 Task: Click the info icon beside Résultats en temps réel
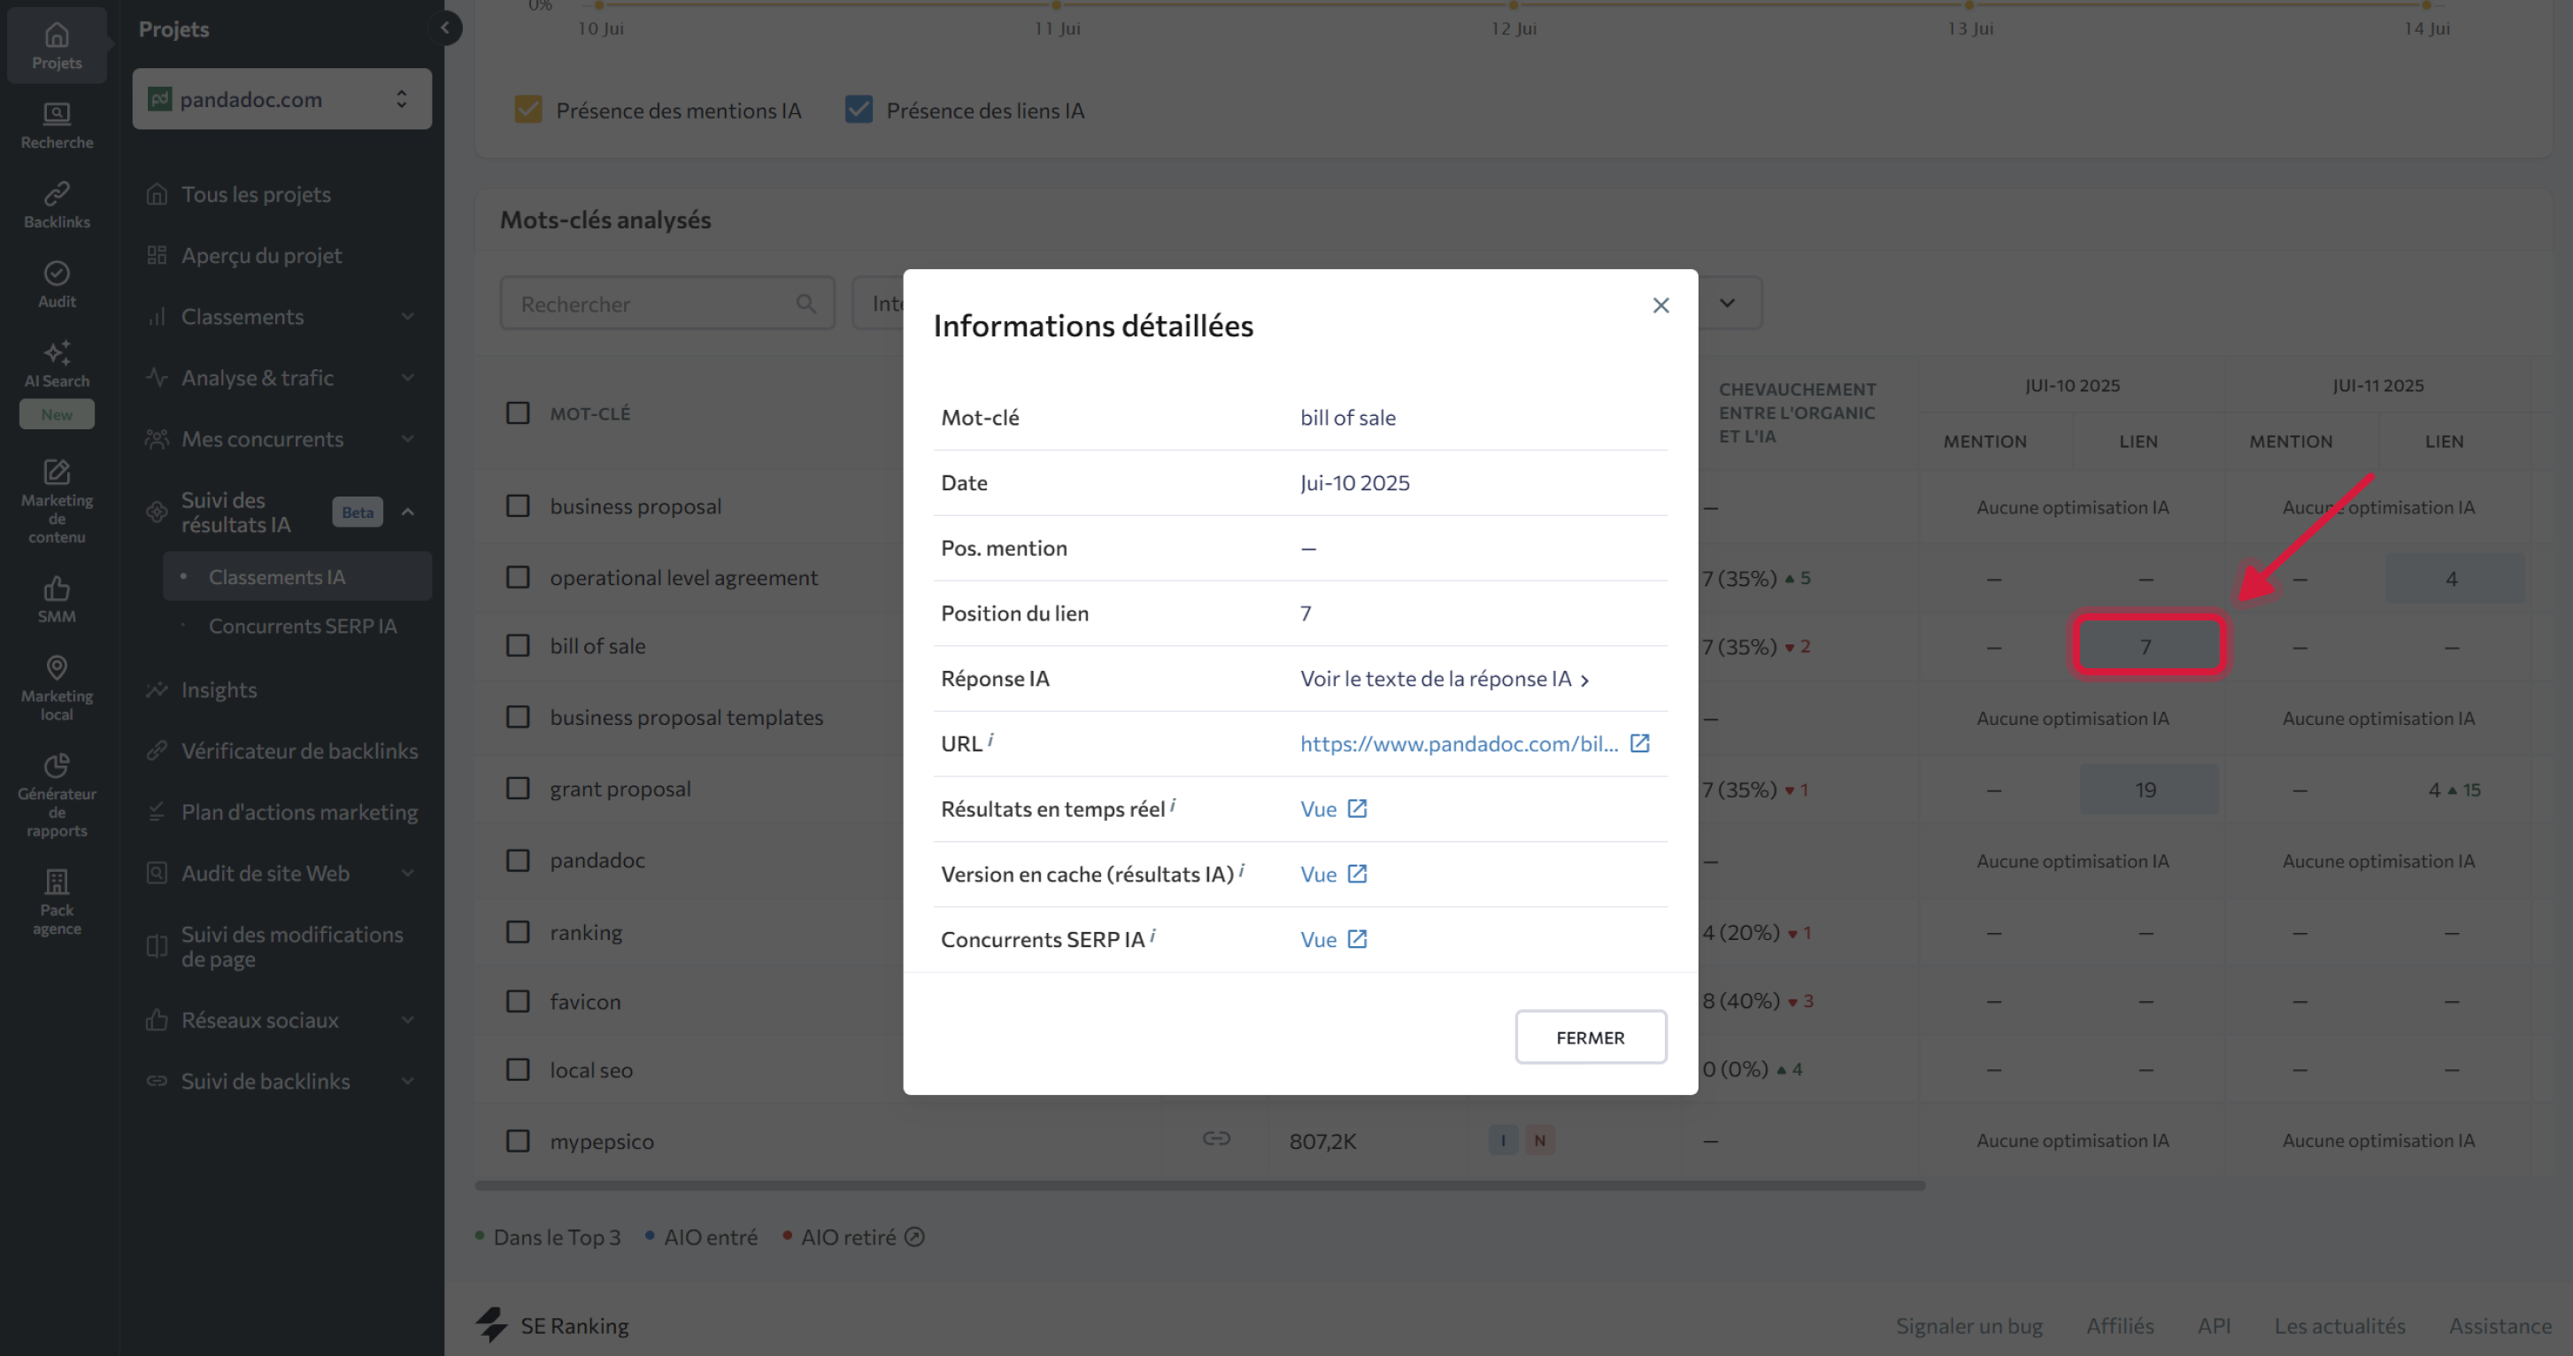point(1173,805)
